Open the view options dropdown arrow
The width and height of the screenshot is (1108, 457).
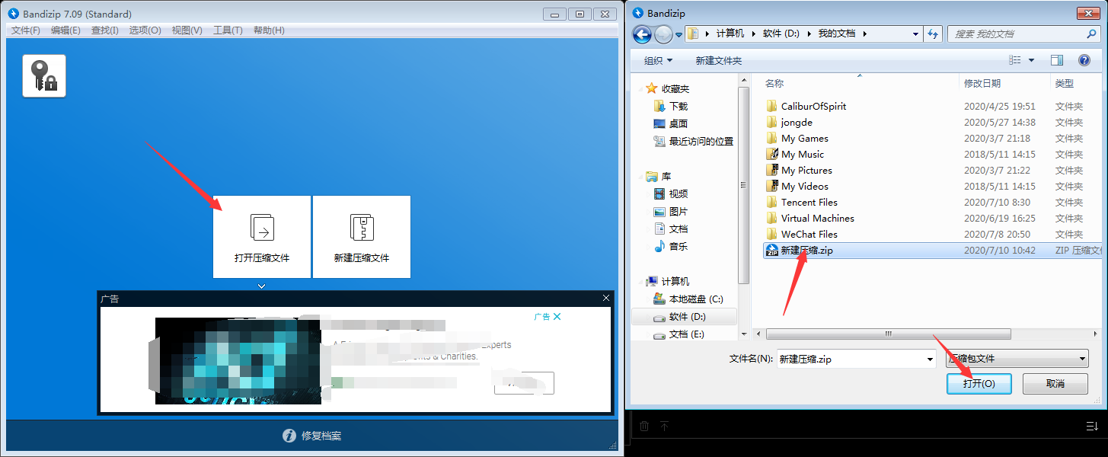point(1032,60)
